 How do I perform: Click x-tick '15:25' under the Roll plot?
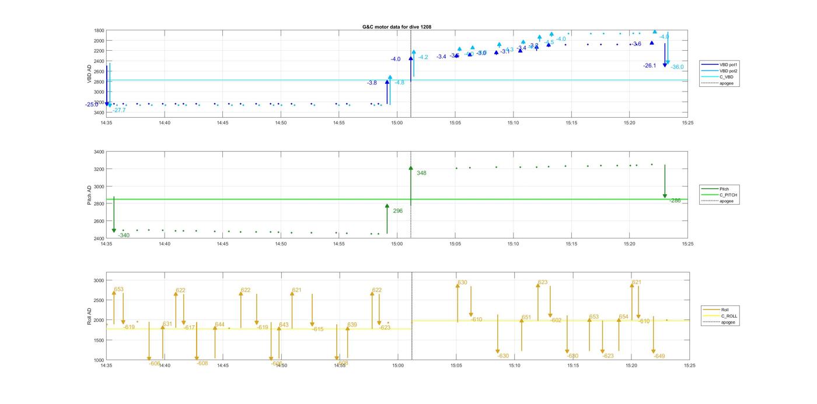tap(690, 366)
